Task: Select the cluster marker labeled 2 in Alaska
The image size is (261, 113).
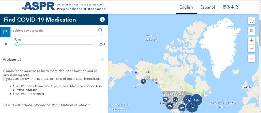Action: (143, 82)
